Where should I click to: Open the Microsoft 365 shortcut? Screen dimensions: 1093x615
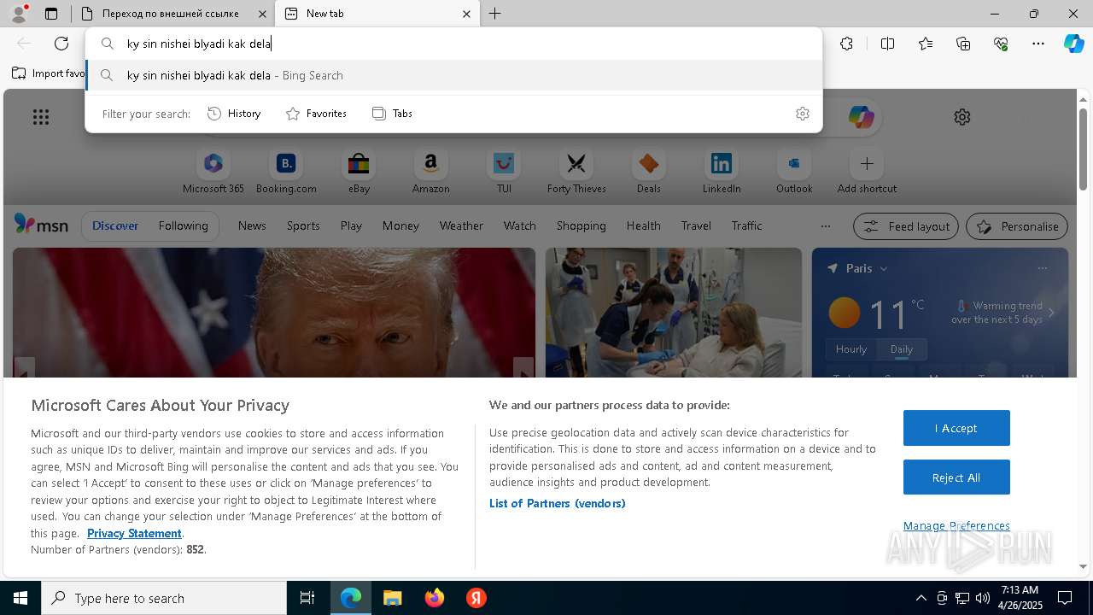tap(213, 172)
